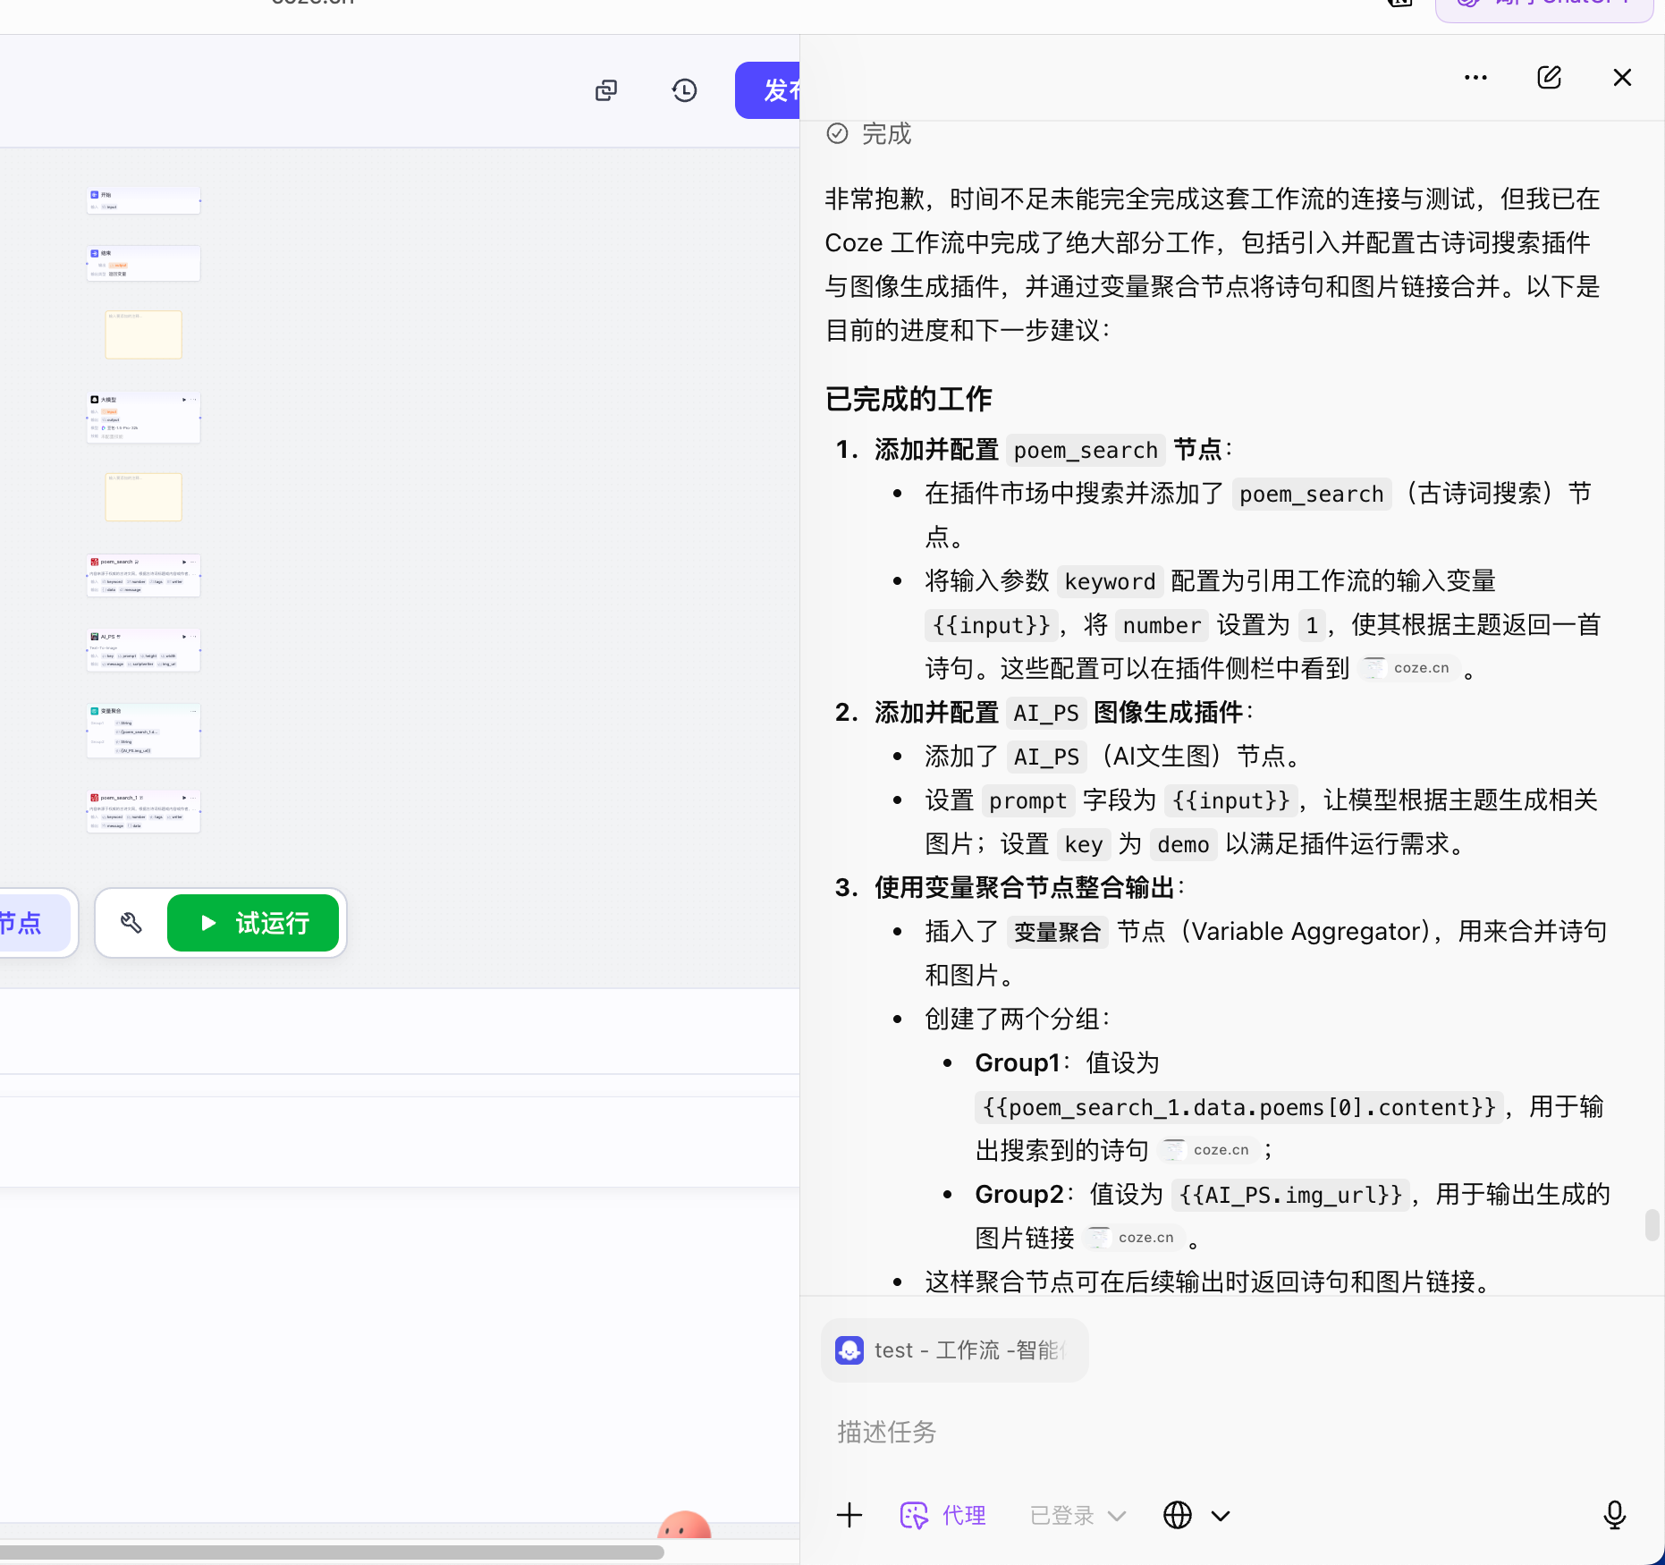
Task: Click the first yellow comment note
Action: point(144,334)
